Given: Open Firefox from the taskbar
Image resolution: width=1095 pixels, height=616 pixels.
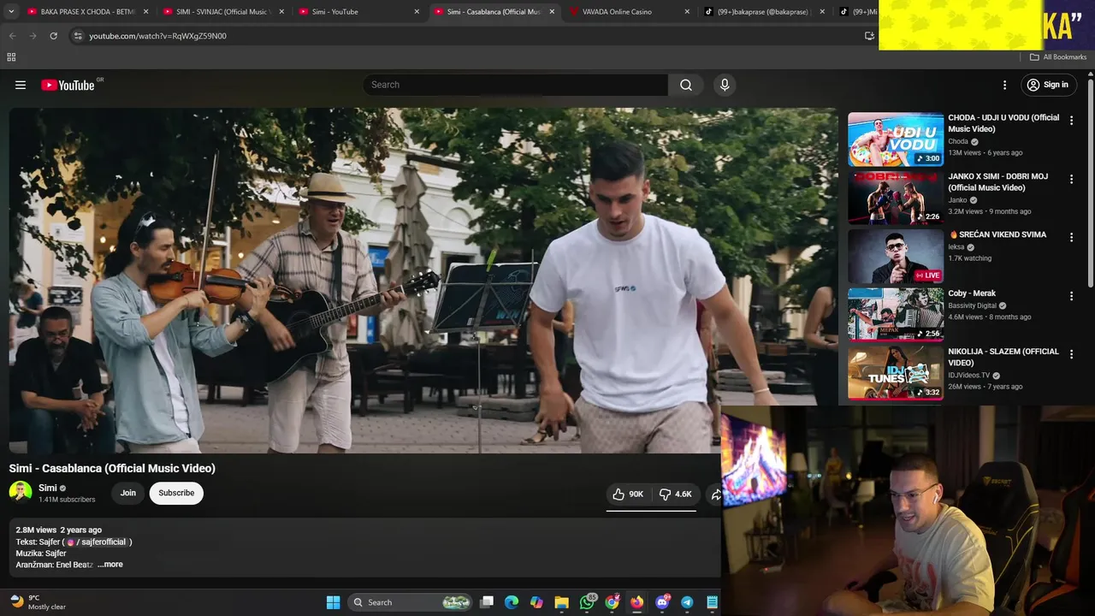Looking at the screenshot, I should tap(636, 602).
